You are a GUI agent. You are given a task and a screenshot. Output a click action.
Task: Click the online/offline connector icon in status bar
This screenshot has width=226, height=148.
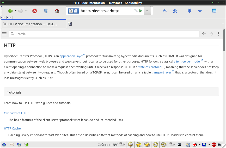180,144
